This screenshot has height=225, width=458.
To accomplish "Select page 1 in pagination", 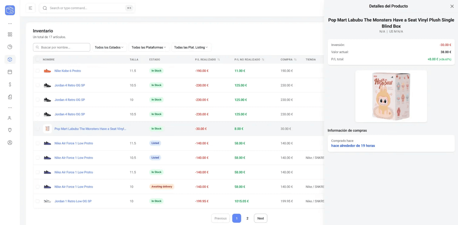I will tap(237, 218).
